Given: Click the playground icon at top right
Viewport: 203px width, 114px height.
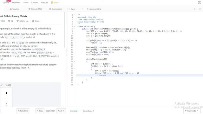Looking at the screenshot, I should coord(200,3).
